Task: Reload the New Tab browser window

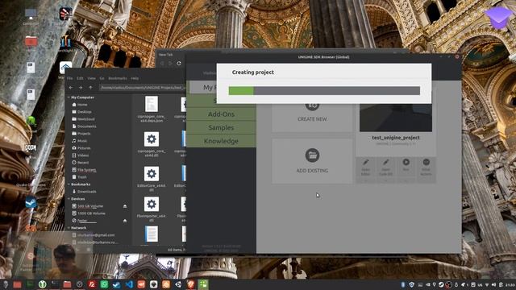Action: point(179,63)
